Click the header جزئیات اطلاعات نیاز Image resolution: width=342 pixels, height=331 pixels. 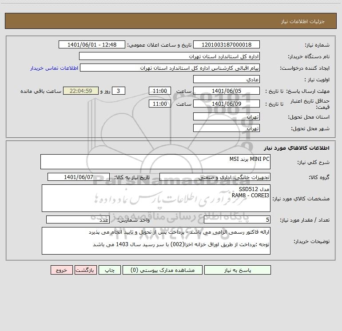coord(303,21)
